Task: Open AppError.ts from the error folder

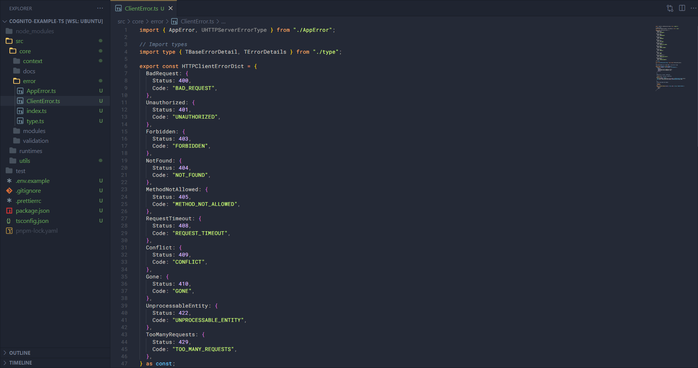Action: click(41, 91)
